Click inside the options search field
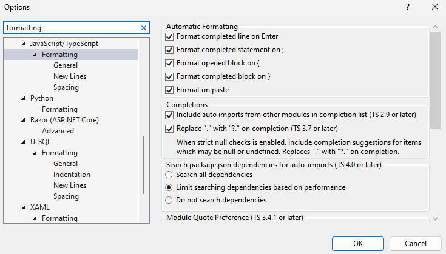 (x=70, y=28)
